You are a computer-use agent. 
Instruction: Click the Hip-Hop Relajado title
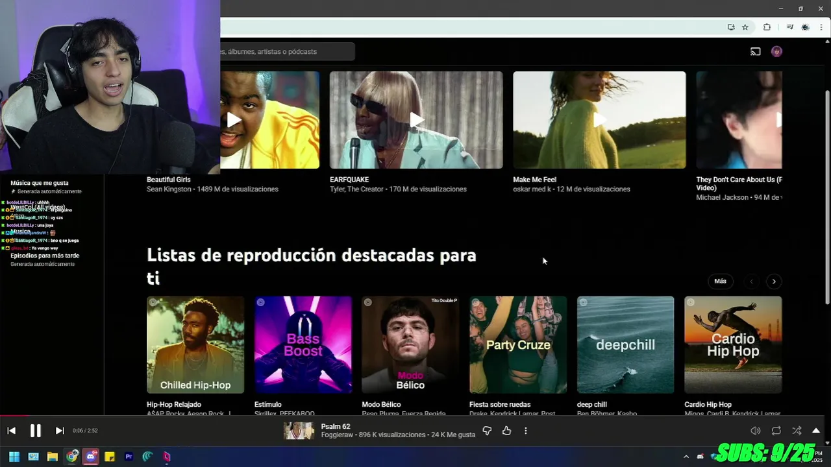[174, 405]
